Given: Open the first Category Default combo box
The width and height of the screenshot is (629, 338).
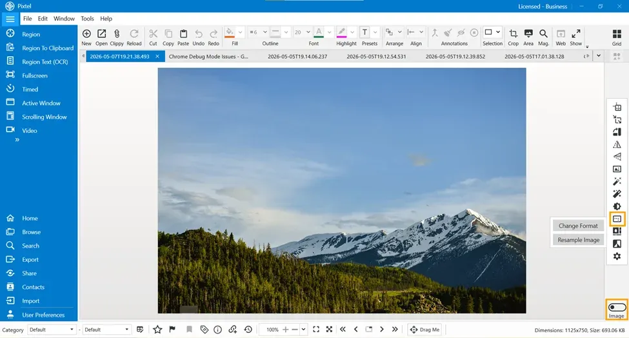Looking at the screenshot, I should 51,330.
